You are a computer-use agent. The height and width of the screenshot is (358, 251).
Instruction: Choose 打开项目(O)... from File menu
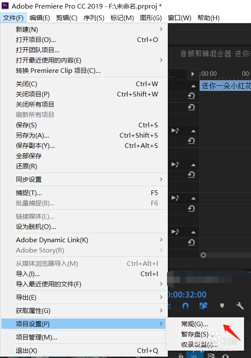(84, 40)
